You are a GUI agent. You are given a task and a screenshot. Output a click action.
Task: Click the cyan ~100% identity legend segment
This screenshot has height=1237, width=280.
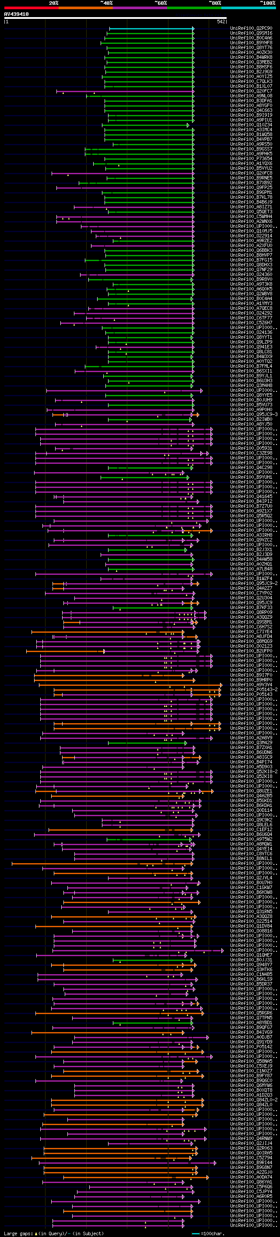(x=248, y=8)
